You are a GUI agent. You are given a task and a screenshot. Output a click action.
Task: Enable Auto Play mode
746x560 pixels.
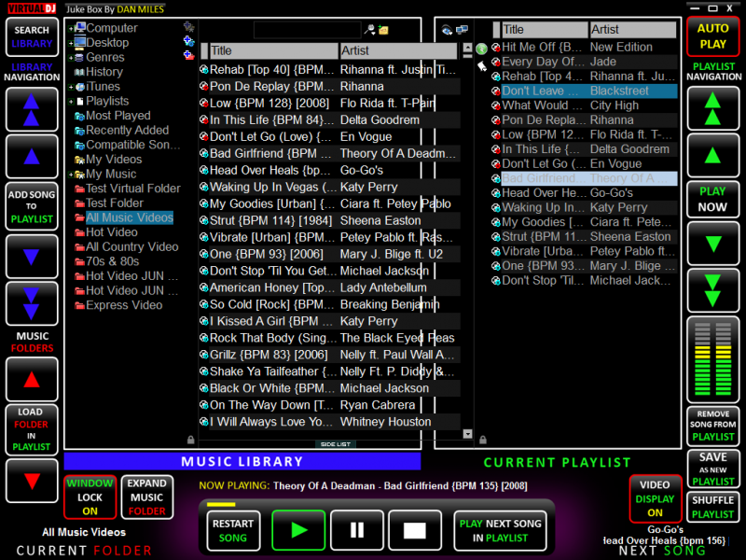(x=713, y=36)
